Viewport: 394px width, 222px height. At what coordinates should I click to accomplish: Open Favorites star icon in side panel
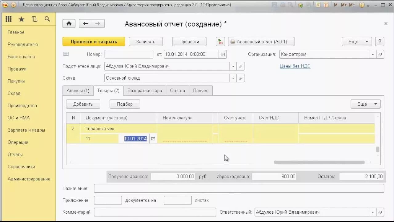coord(21,19)
